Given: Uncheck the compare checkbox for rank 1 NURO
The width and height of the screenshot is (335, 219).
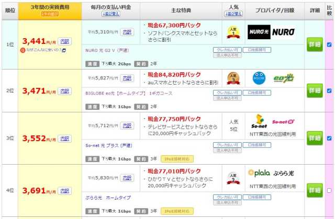Looking at the screenshot, I should point(329,44).
